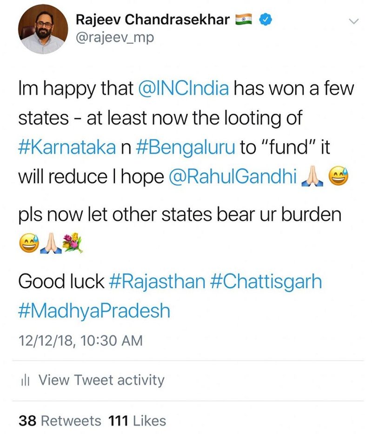The height and width of the screenshot is (434, 372).
Task: View the 111 Likes list
Action: 137,421
